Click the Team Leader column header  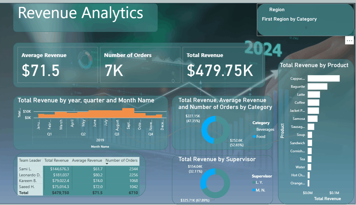pyautogui.click(x=30, y=161)
